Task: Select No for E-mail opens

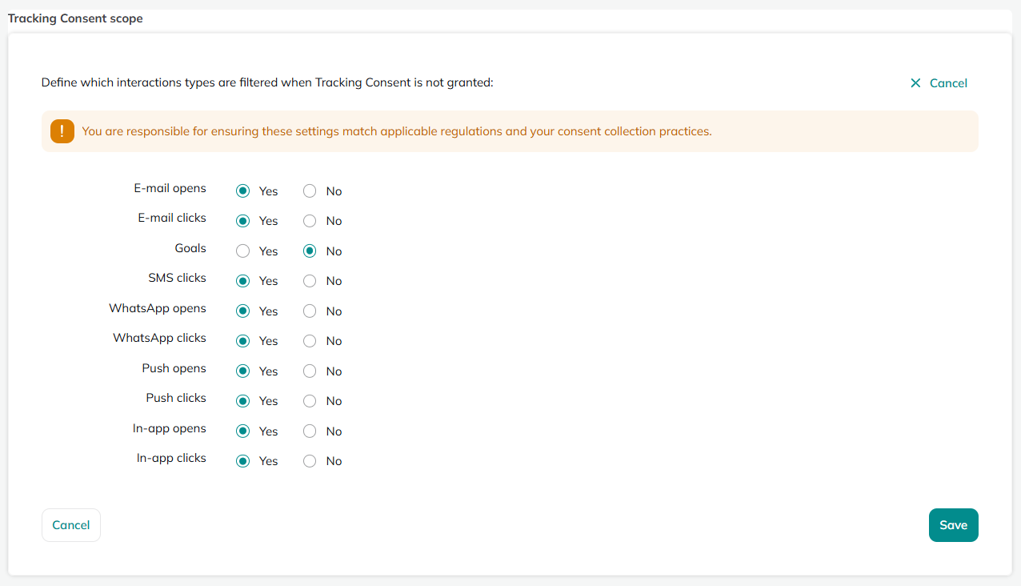Action: click(x=310, y=191)
